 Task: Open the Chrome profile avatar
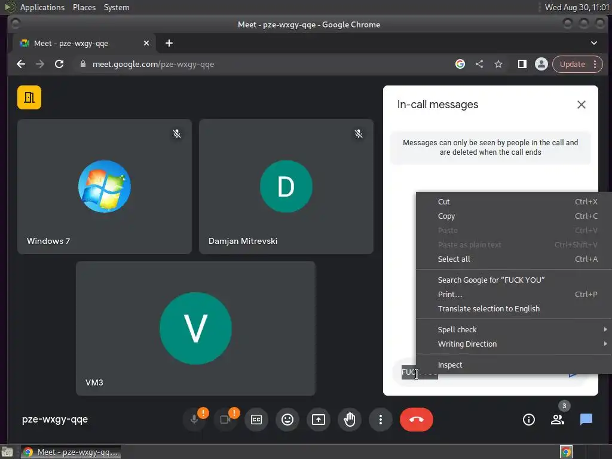point(541,64)
